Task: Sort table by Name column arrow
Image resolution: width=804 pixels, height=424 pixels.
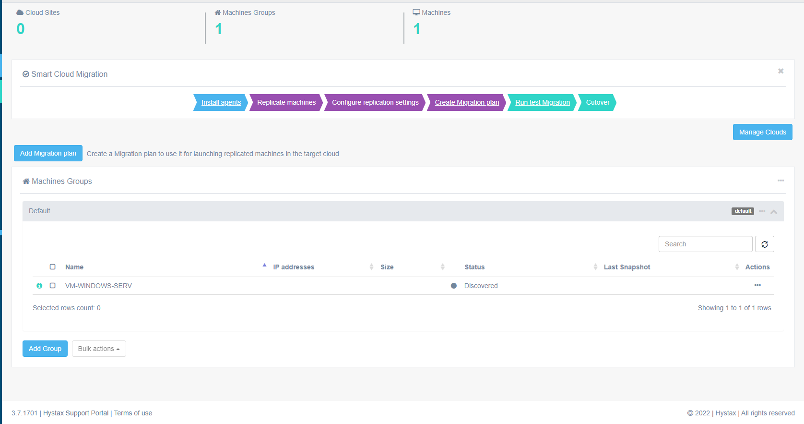Action: [x=264, y=266]
